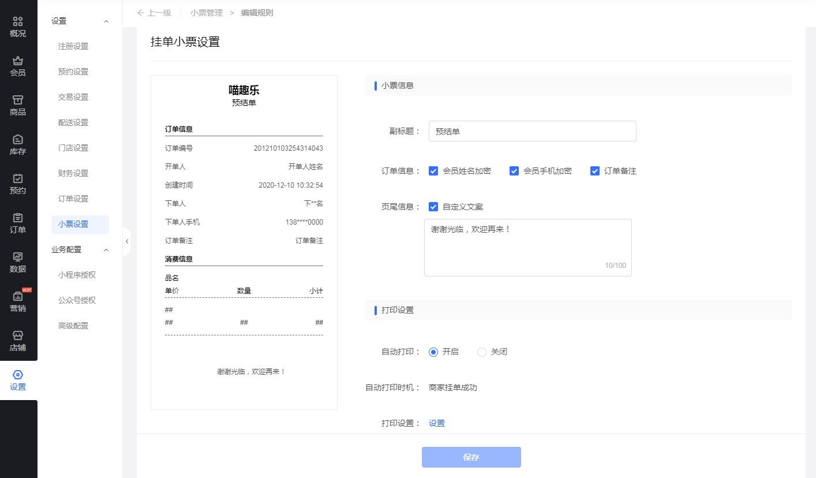Select 开启 for auto print
Screen dimensions: 816x478
pos(433,352)
